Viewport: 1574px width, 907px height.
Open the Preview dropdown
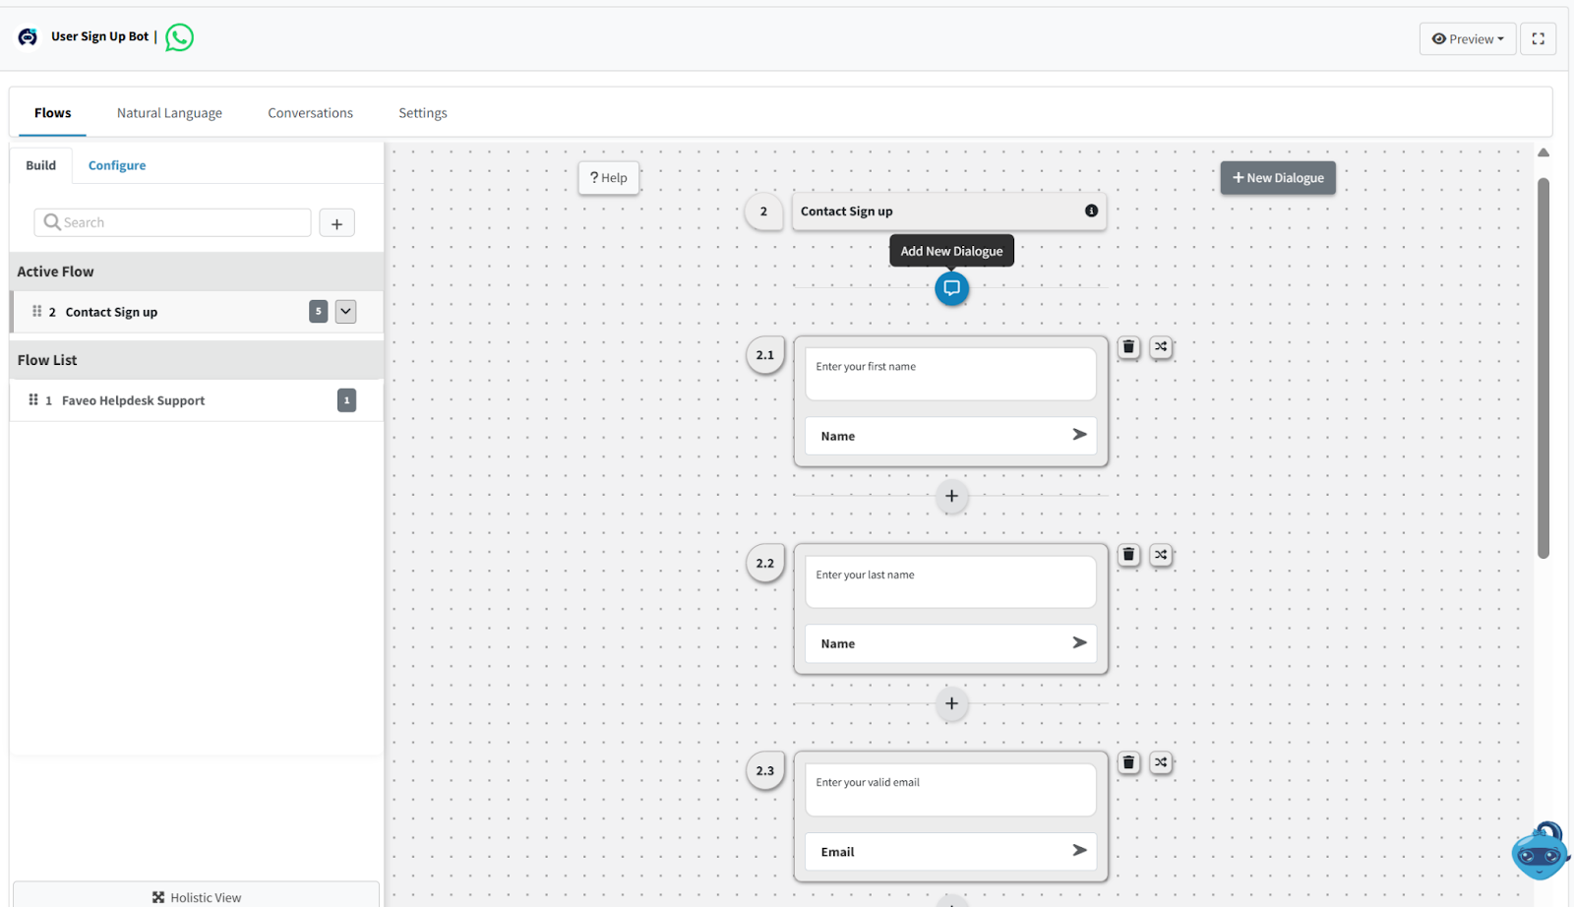click(x=1468, y=38)
